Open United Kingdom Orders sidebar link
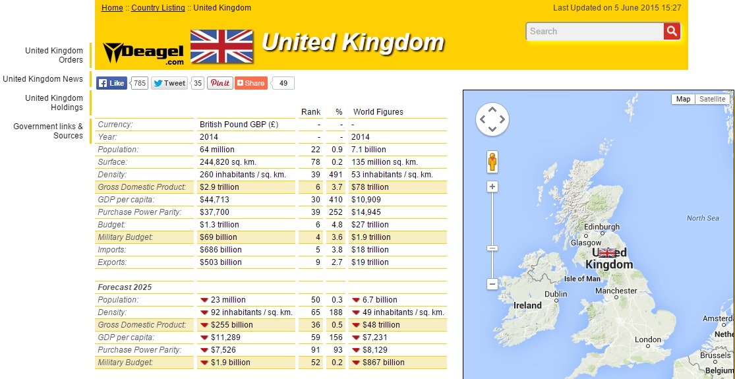Screen dimensions: 735x379 54,55
